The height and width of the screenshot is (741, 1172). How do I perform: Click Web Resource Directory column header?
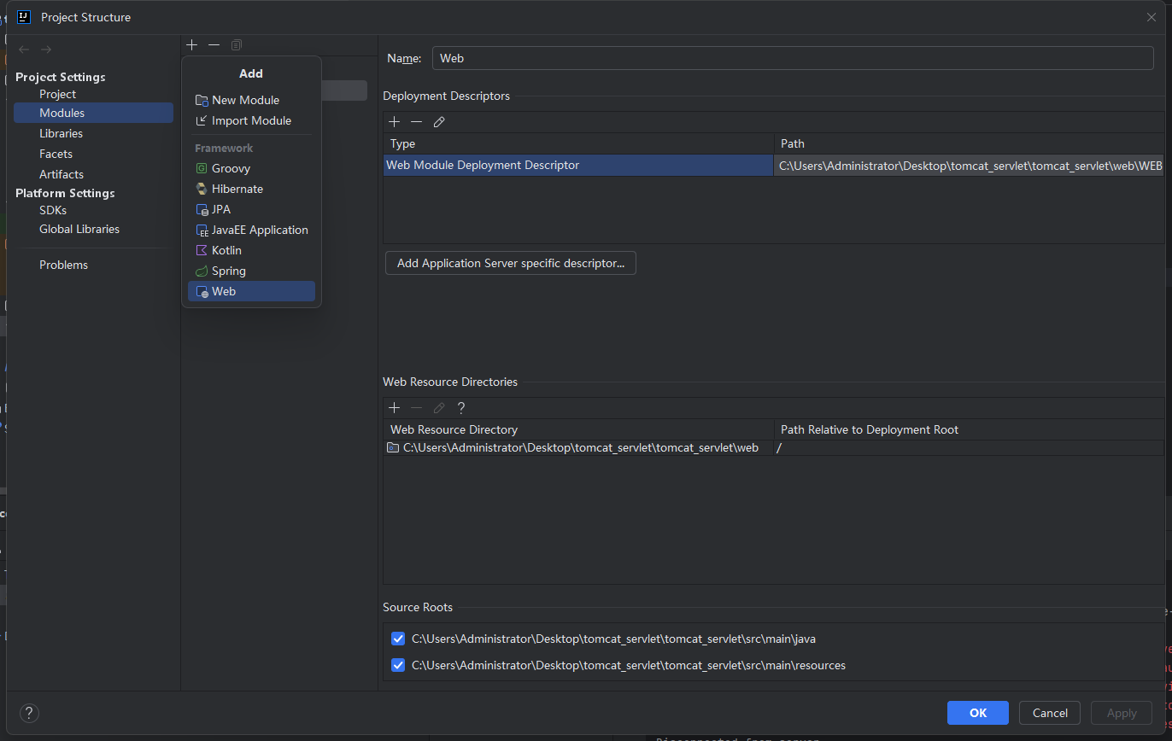(x=578, y=429)
